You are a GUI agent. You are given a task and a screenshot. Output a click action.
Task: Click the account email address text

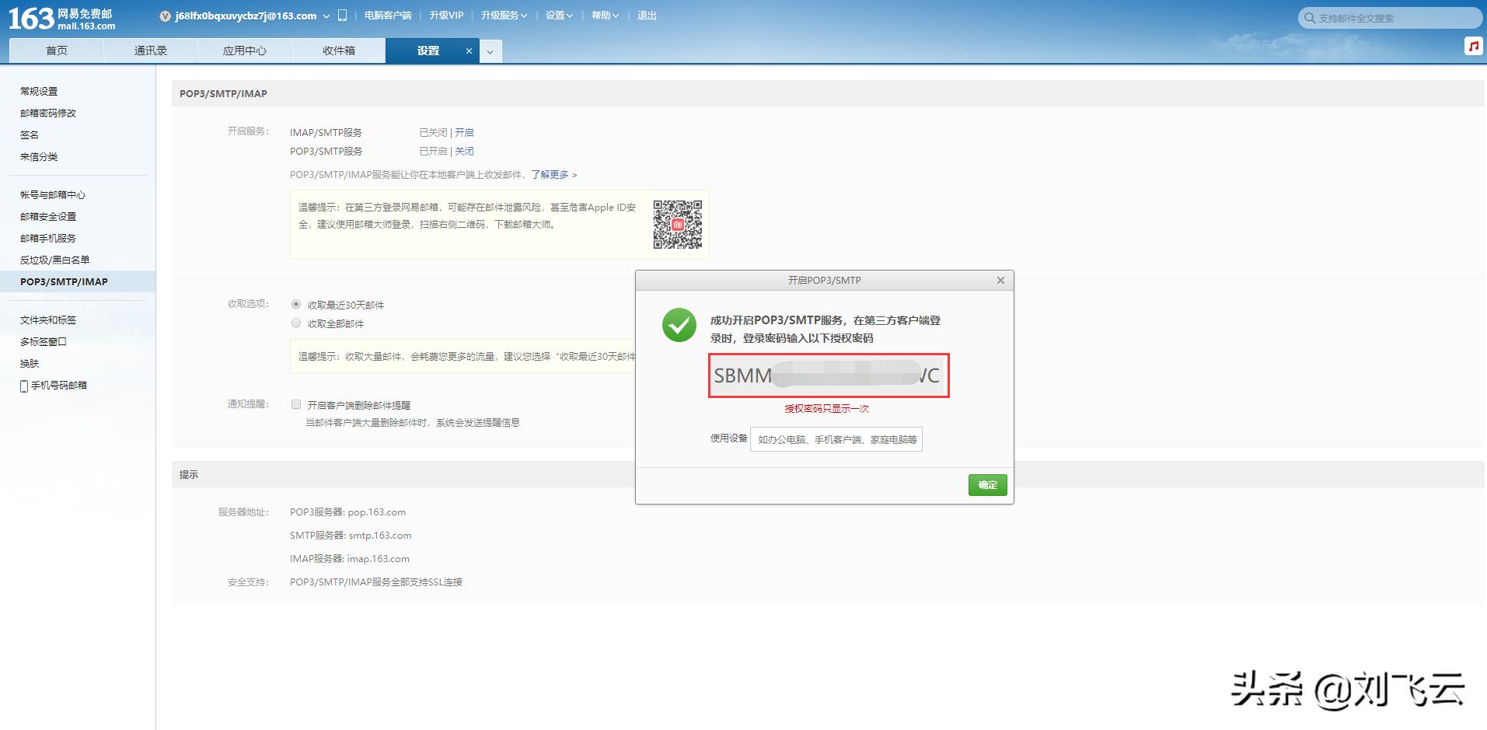(x=246, y=16)
